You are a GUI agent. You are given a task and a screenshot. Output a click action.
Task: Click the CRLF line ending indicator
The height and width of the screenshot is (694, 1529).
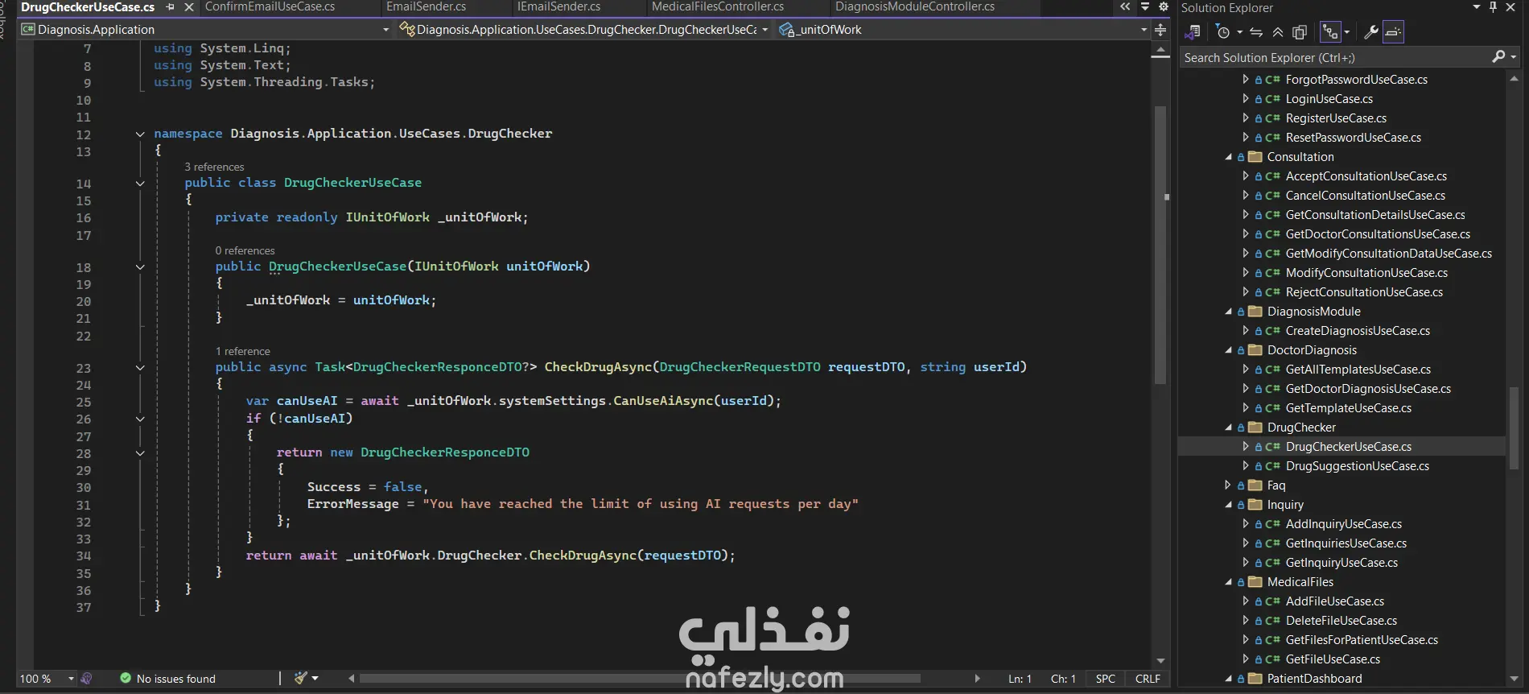coord(1148,679)
